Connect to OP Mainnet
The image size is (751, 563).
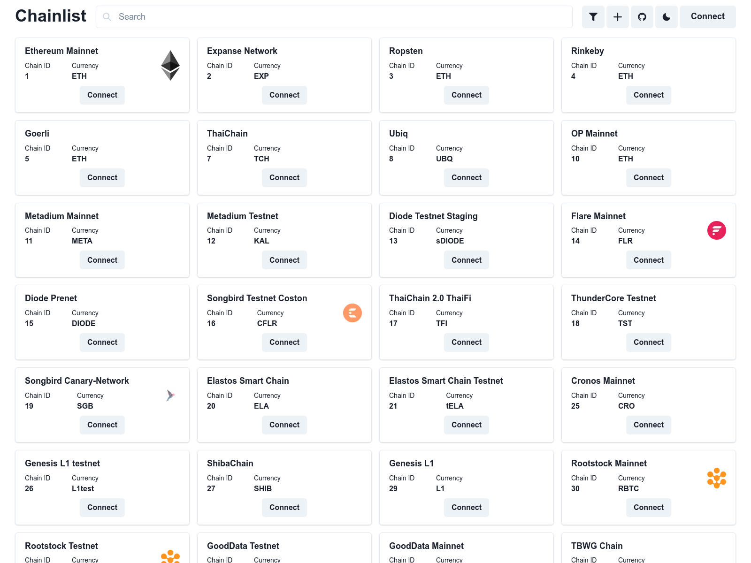click(x=649, y=178)
